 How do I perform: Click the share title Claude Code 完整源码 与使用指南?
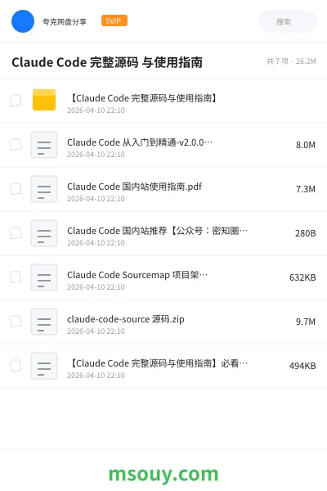107,62
